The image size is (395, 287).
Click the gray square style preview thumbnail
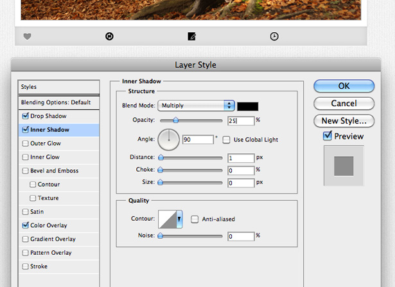click(344, 166)
